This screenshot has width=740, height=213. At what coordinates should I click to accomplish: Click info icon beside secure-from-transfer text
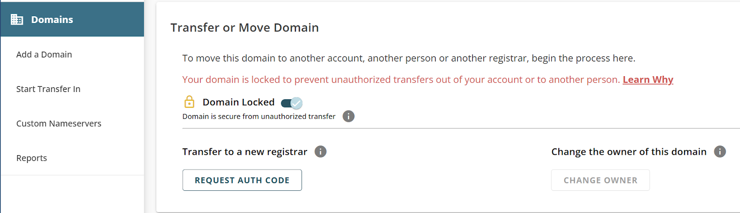(x=349, y=116)
